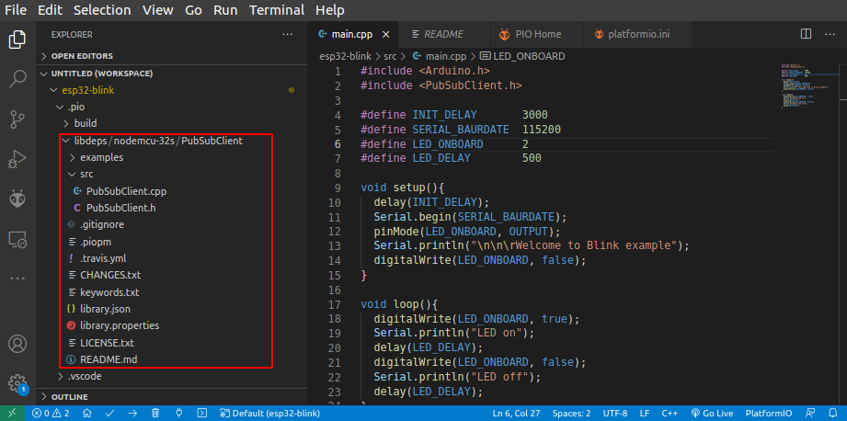Expand the build folder
Image resolution: width=847 pixels, height=421 pixels.
coord(172,123)
